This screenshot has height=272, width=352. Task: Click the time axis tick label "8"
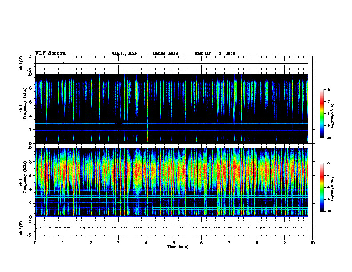pyautogui.click(x=257, y=243)
